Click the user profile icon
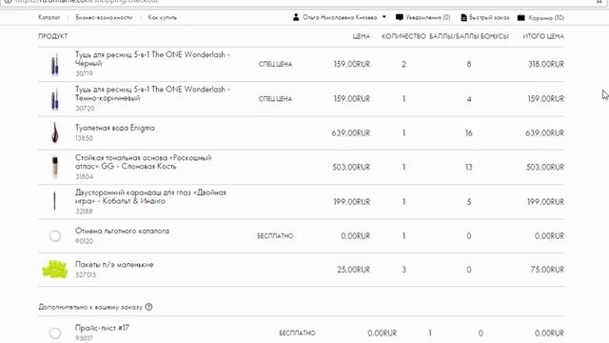 tap(296, 17)
